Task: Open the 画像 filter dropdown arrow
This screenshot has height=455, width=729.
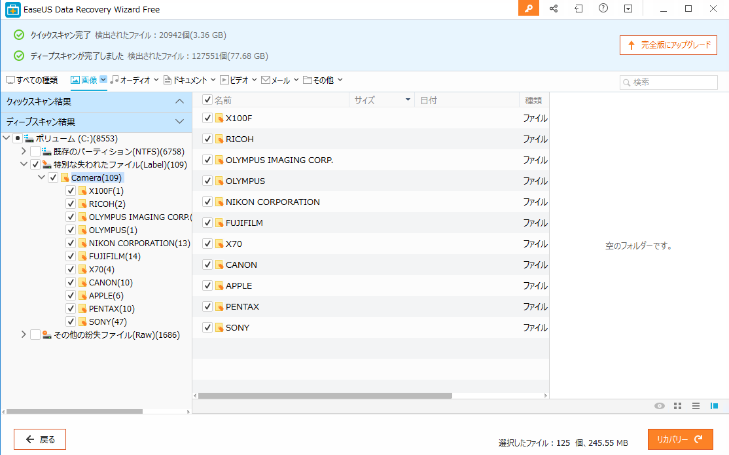Action: (x=103, y=80)
